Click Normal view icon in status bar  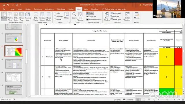[138, 100]
